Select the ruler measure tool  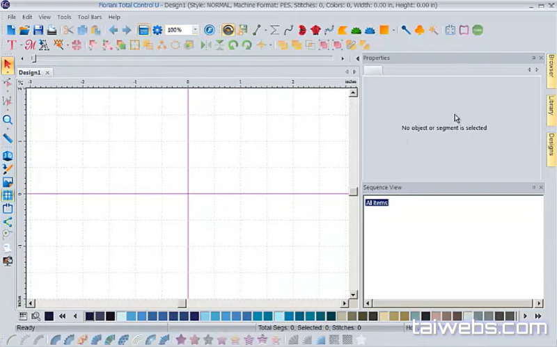8,138
